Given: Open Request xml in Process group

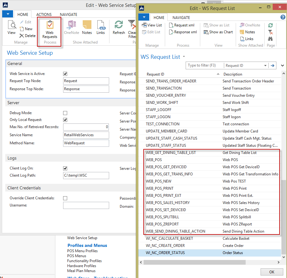Looking at the screenshot, I should coord(182,25).
